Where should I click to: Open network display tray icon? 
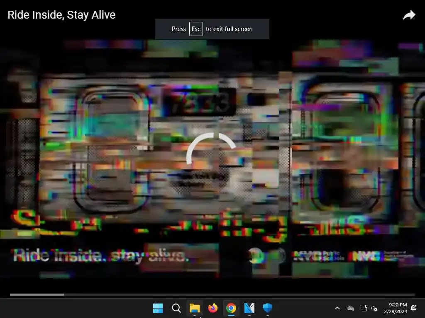click(364, 308)
